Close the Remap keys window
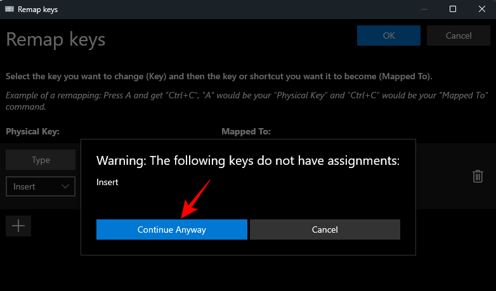Image resolution: width=496 pixels, height=291 pixels. [x=481, y=10]
